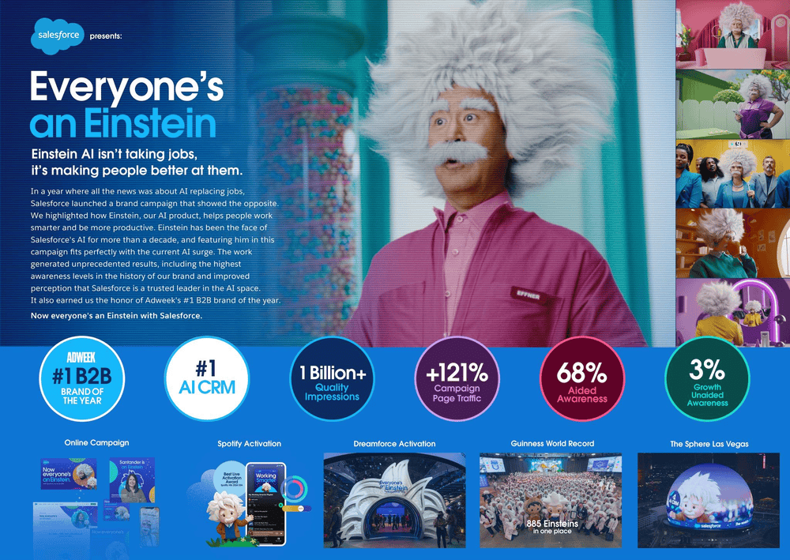Click the 'Spotify Activation' label
The image size is (790, 560).
tap(250, 444)
